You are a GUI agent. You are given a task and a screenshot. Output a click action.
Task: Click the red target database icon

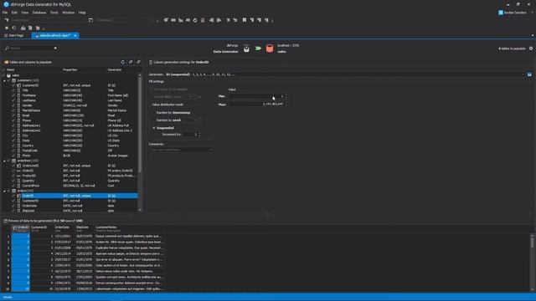[270, 48]
